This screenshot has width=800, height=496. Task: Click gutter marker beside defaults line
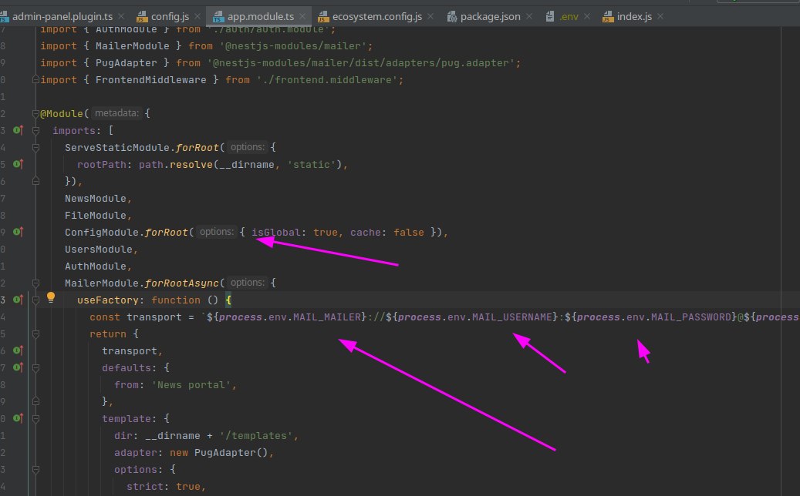click(x=19, y=367)
